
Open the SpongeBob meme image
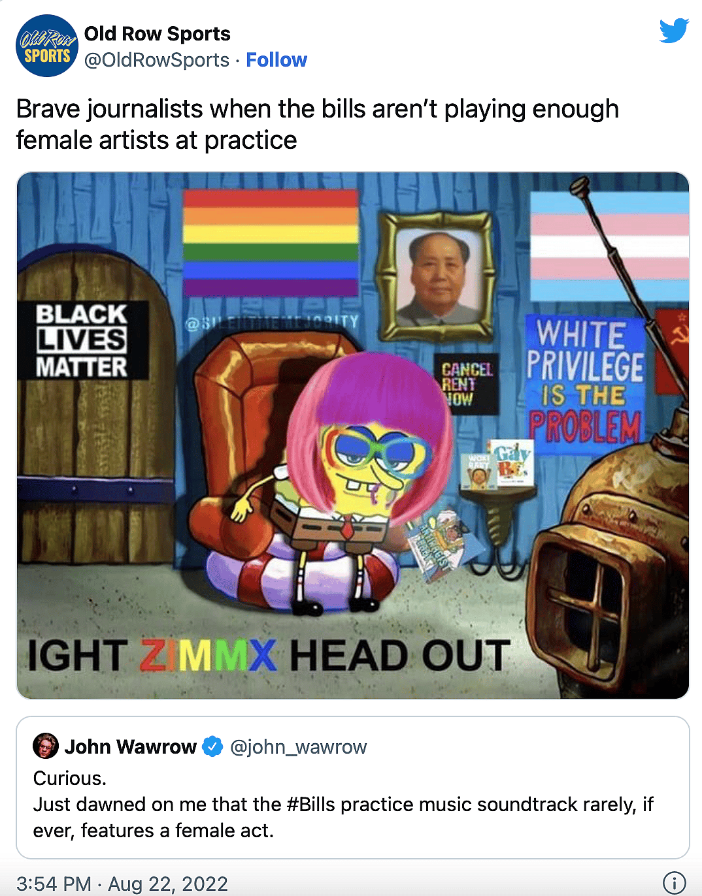pos(353,436)
